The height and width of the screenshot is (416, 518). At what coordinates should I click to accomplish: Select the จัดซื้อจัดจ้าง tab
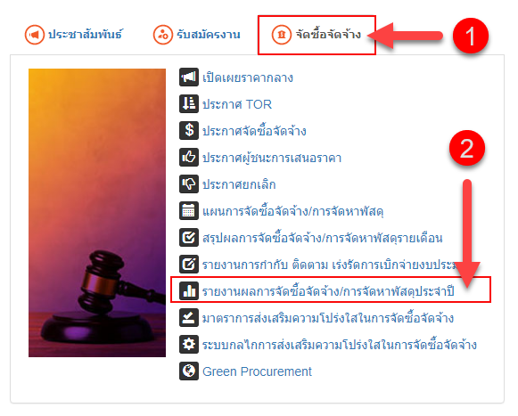[x=317, y=35]
